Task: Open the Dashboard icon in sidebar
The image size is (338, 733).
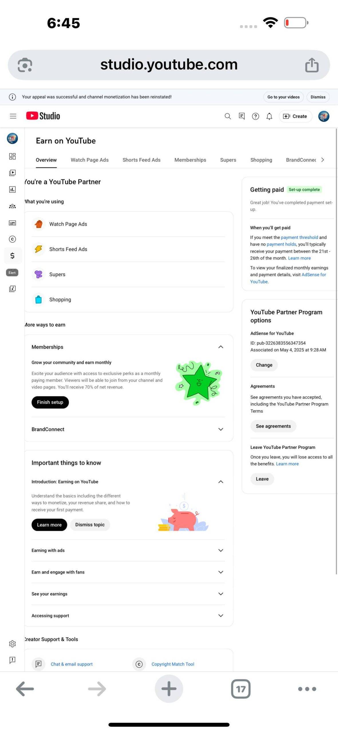Action: tap(12, 156)
